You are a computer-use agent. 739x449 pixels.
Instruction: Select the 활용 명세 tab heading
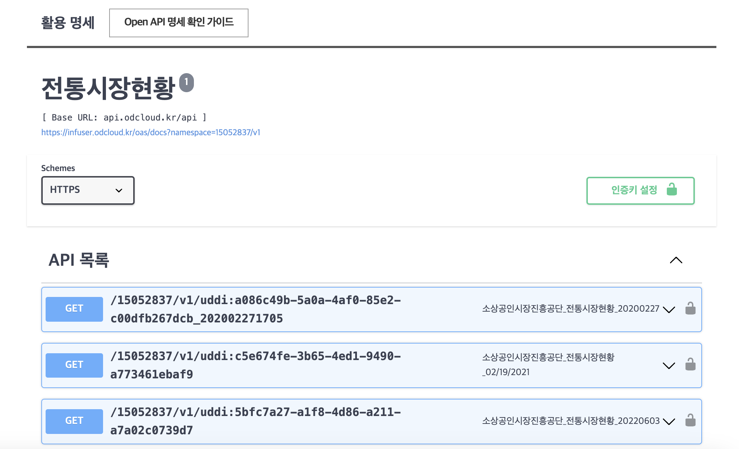(68, 23)
